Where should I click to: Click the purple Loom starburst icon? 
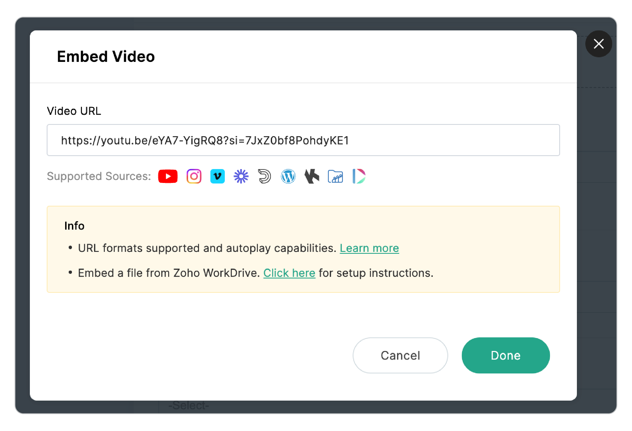point(241,176)
